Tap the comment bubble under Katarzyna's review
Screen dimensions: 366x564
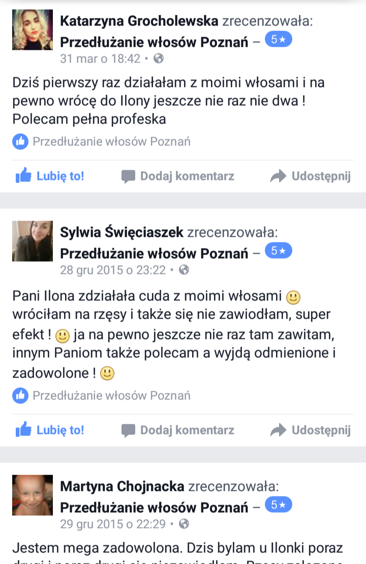point(178,176)
